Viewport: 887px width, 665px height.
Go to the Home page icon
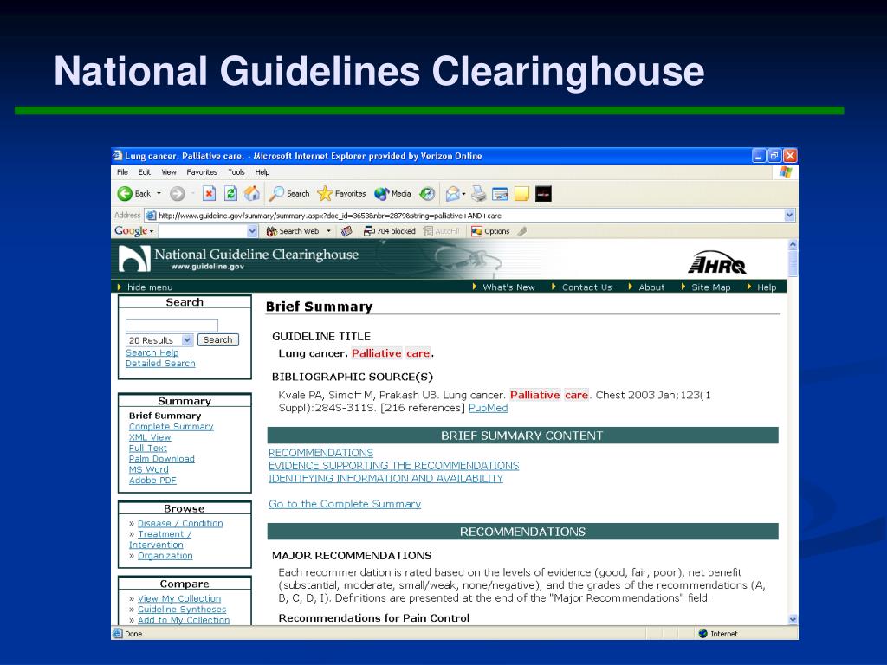click(252, 194)
